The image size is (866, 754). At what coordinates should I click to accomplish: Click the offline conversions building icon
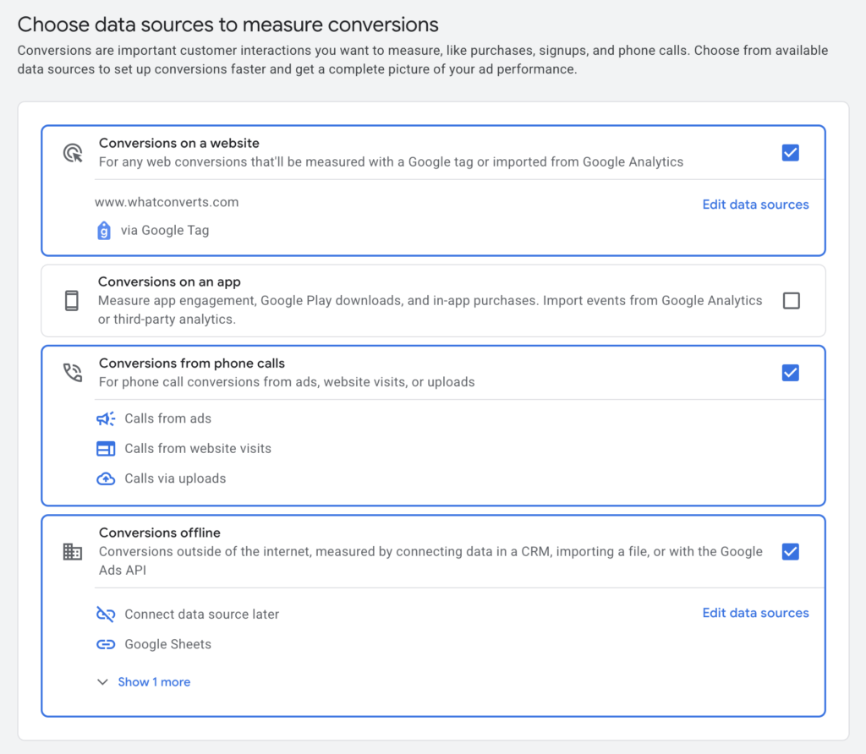72,551
